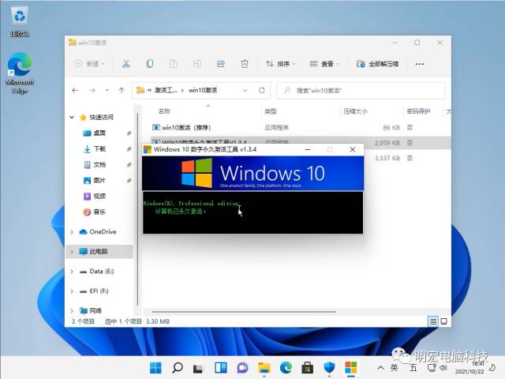Click the activation tool taskbar icon
Screen dimensions: 505x379
click(350, 367)
